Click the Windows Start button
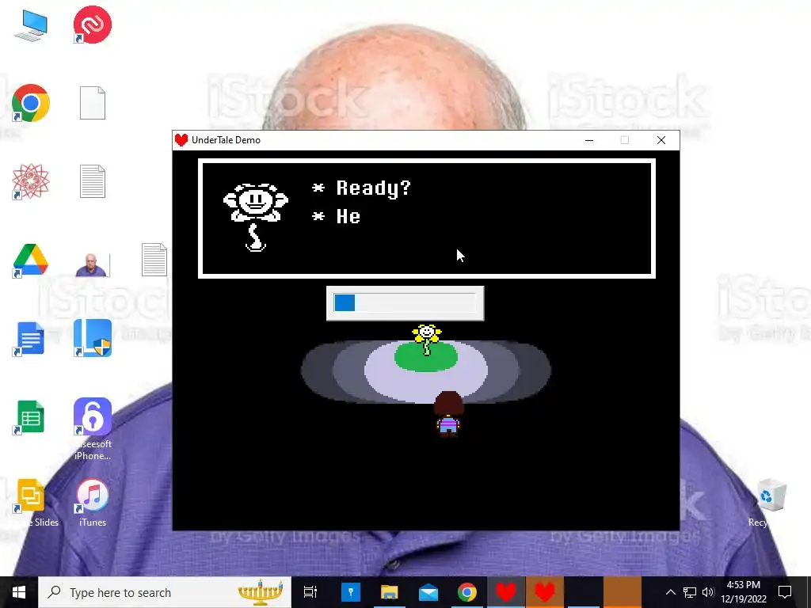 (x=19, y=592)
